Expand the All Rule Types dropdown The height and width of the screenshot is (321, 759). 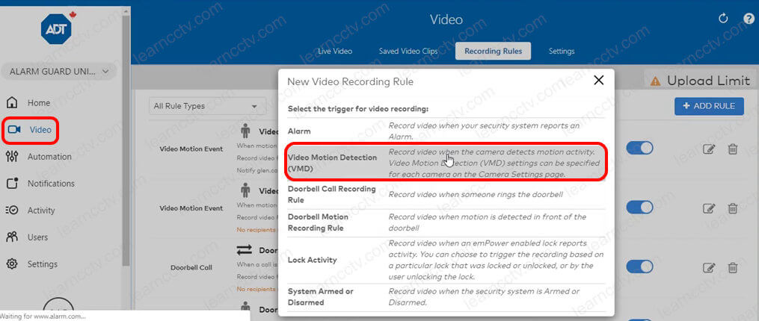(207, 106)
